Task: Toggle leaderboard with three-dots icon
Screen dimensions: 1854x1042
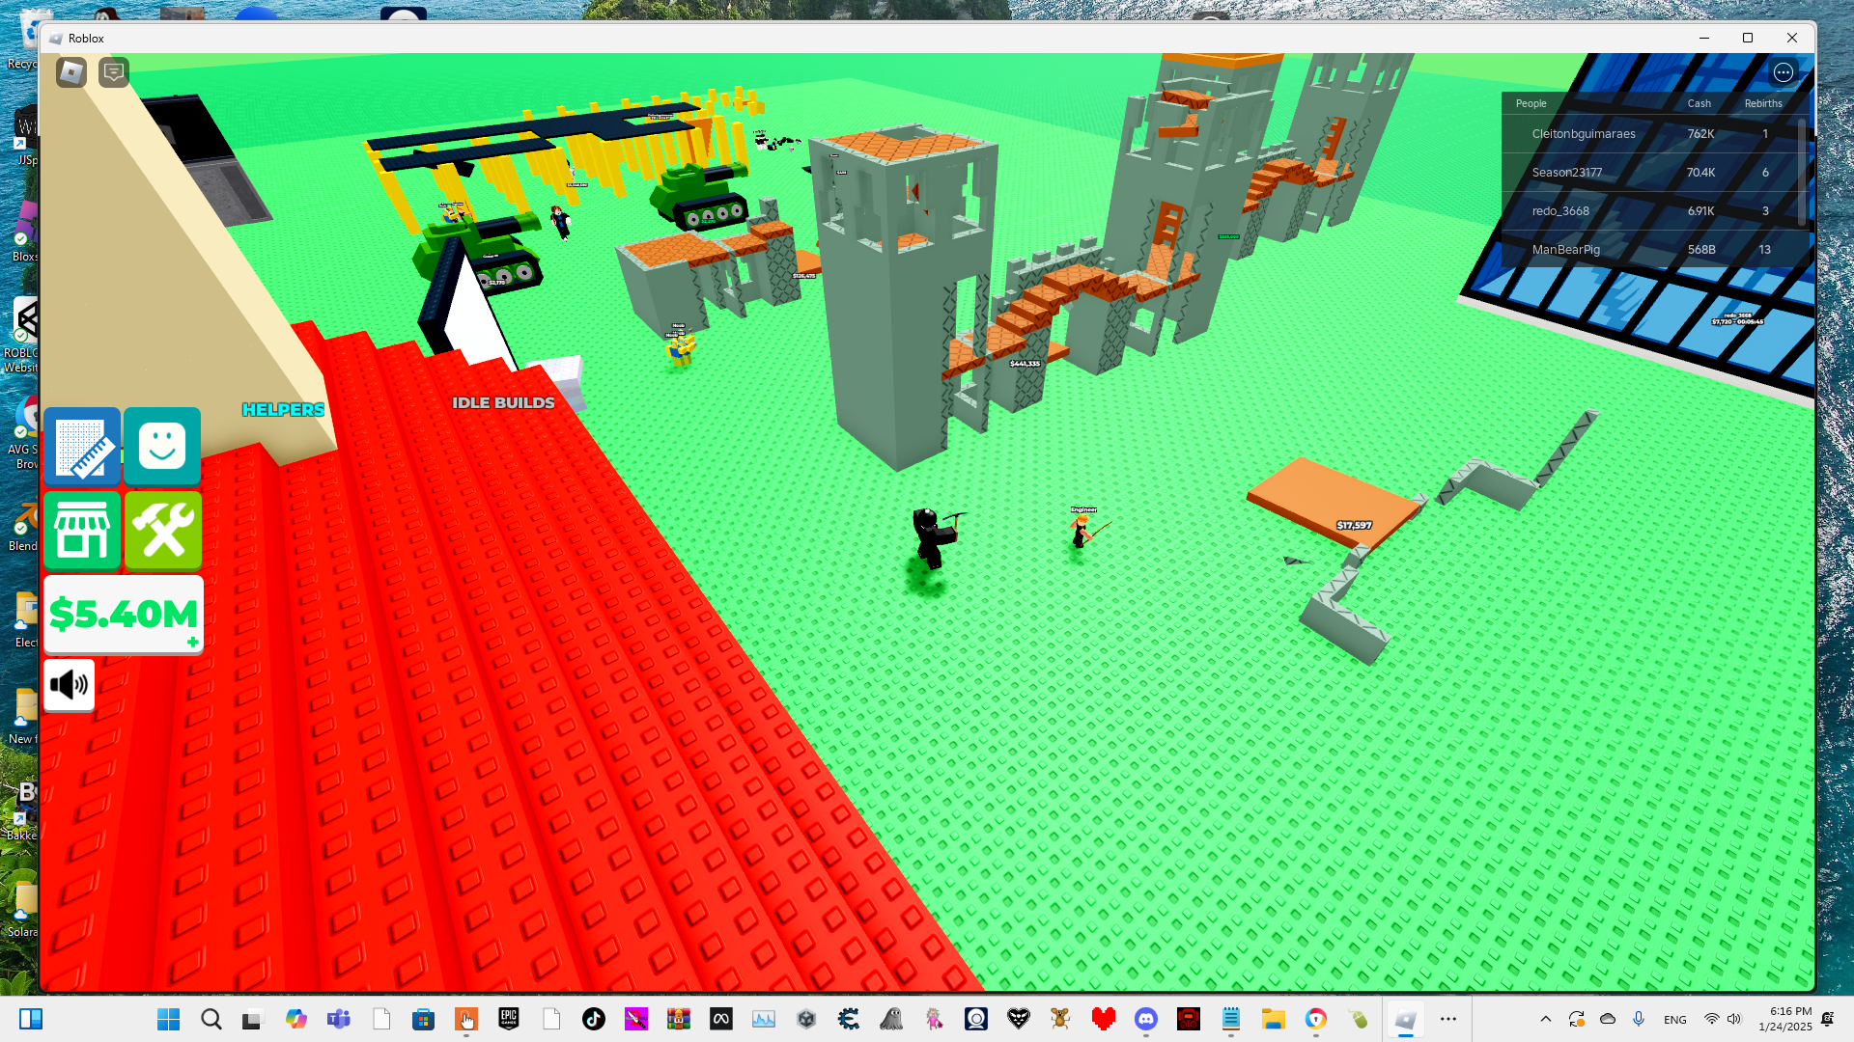Action: [x=1783, y=72]
